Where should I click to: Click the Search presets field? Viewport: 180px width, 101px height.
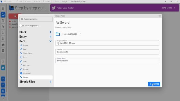click(36, 19)
